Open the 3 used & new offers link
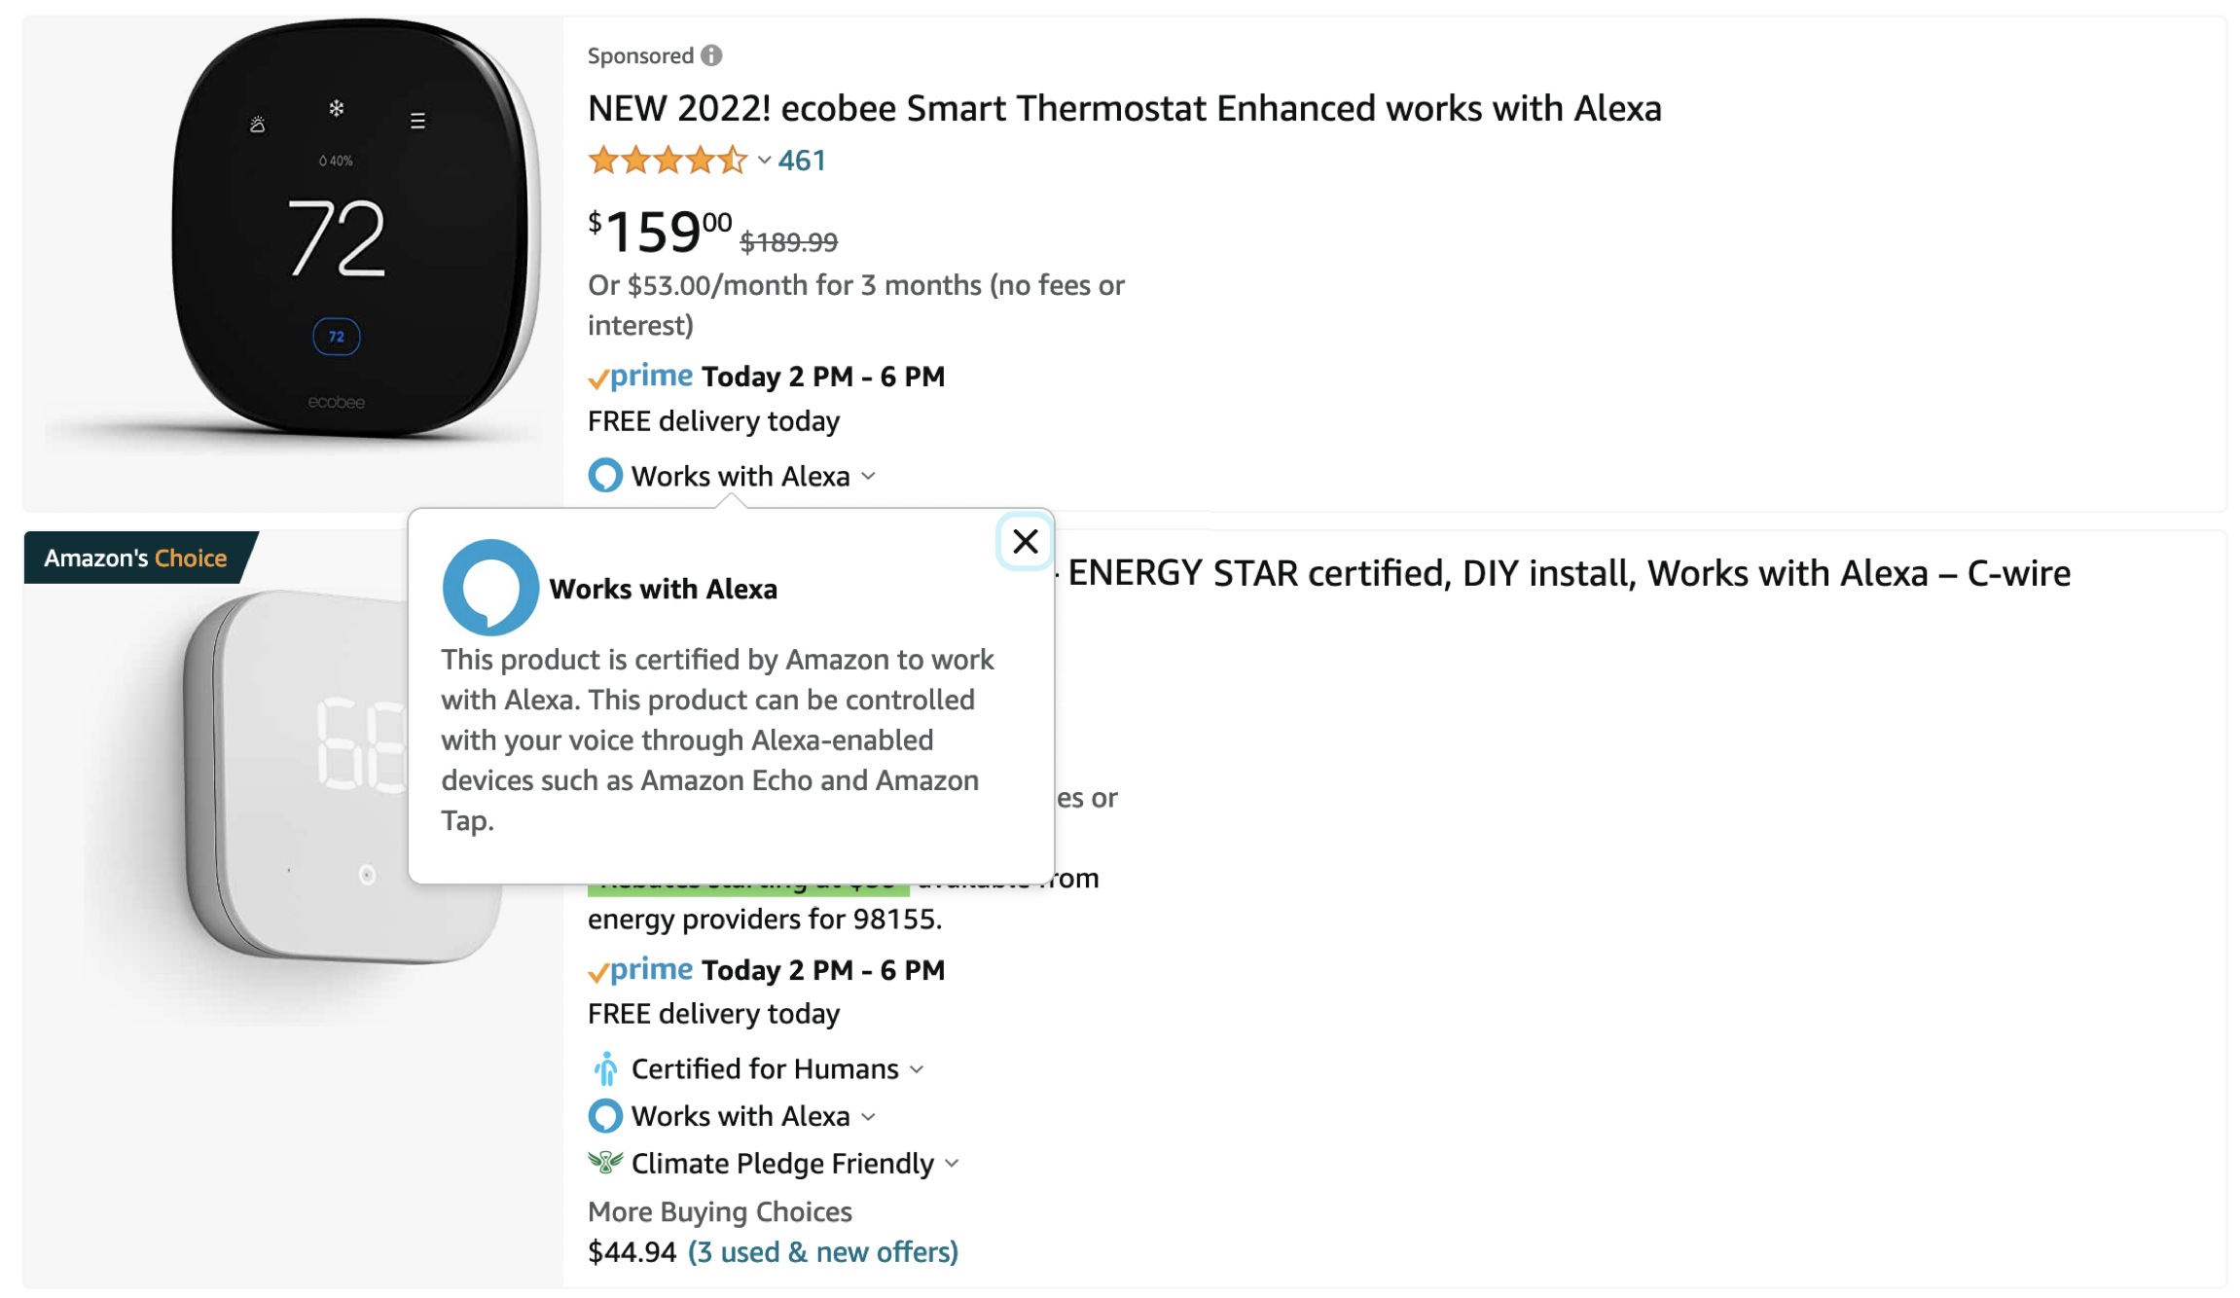Screen dimensions: 2240x1298 pos(823,1252)
